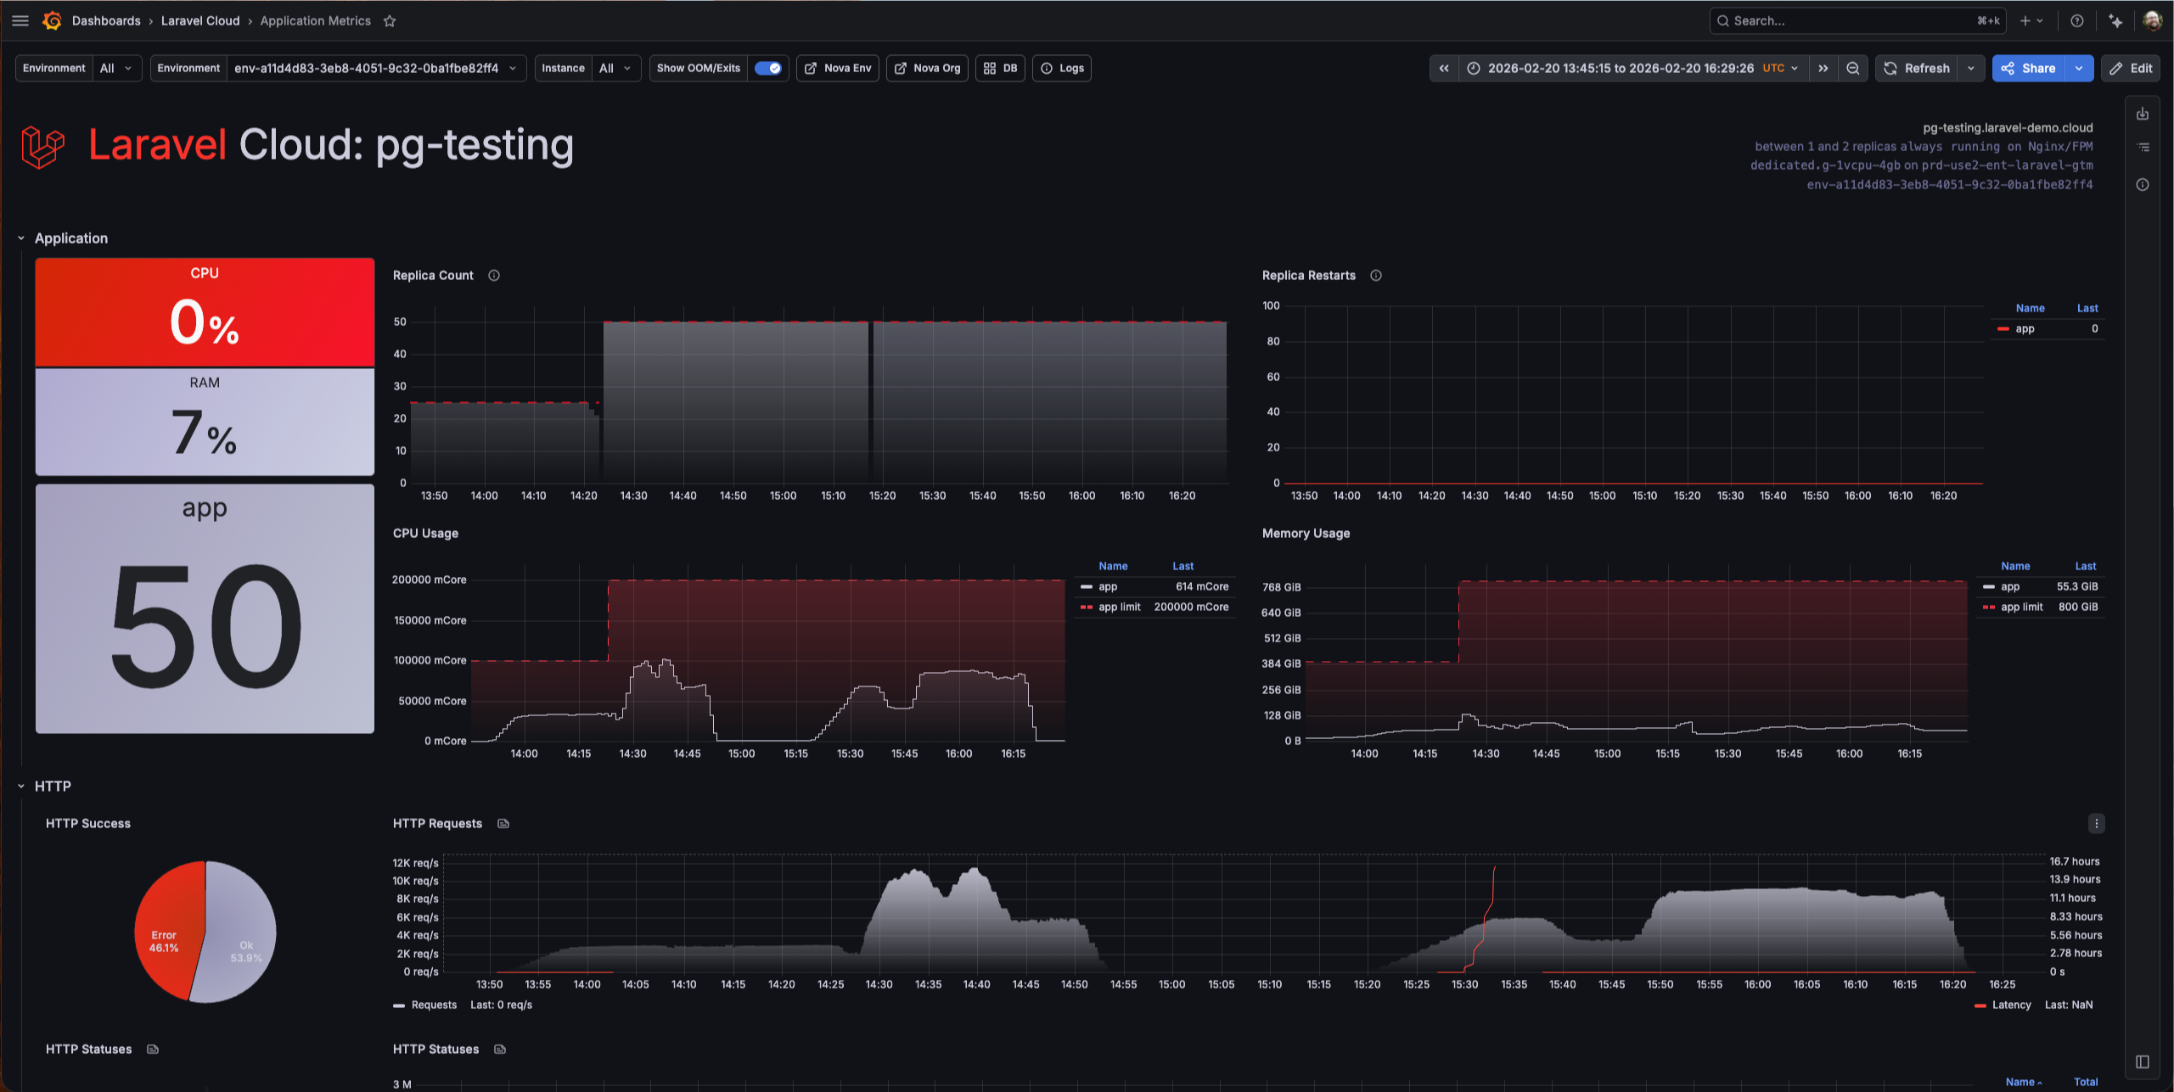Star this dashboard as favorite

(x=390, y=21)
